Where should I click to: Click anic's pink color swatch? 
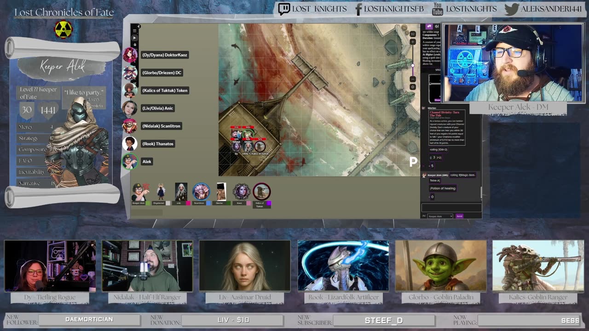point(188,203)
